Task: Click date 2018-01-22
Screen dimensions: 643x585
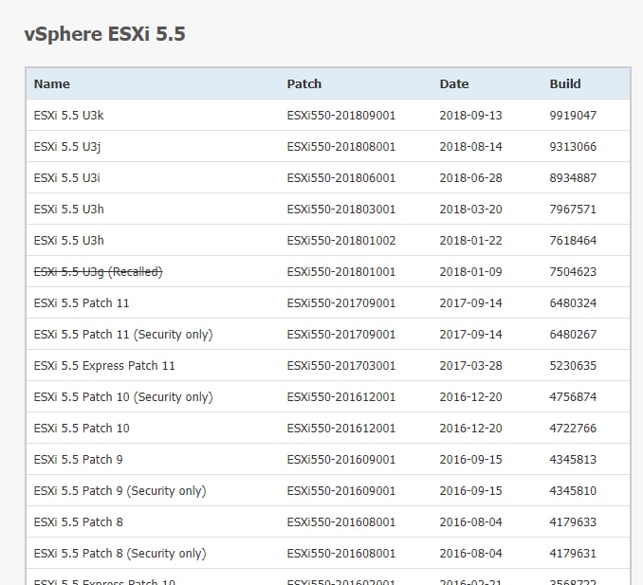Action: coord(470,241)
